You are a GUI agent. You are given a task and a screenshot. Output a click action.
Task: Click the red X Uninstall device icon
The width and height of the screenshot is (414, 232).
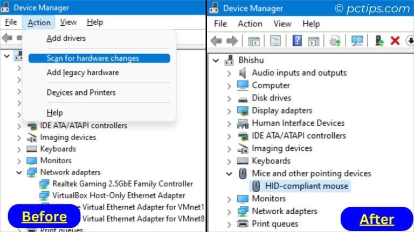[395, 41]
